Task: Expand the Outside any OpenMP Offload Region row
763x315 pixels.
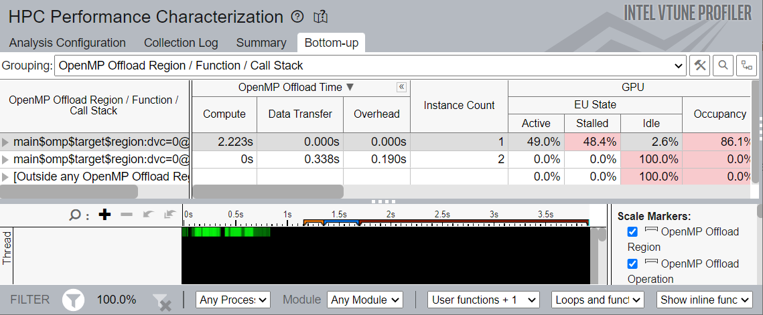Action: click(x=5, y=177)
